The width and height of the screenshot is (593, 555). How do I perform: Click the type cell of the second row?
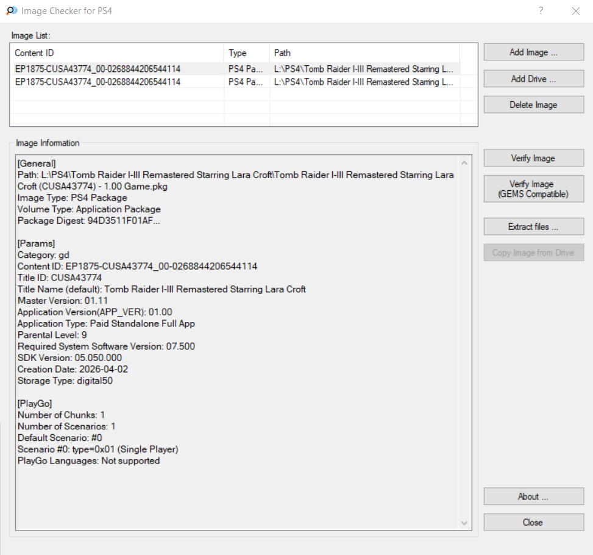click(246, 82)
